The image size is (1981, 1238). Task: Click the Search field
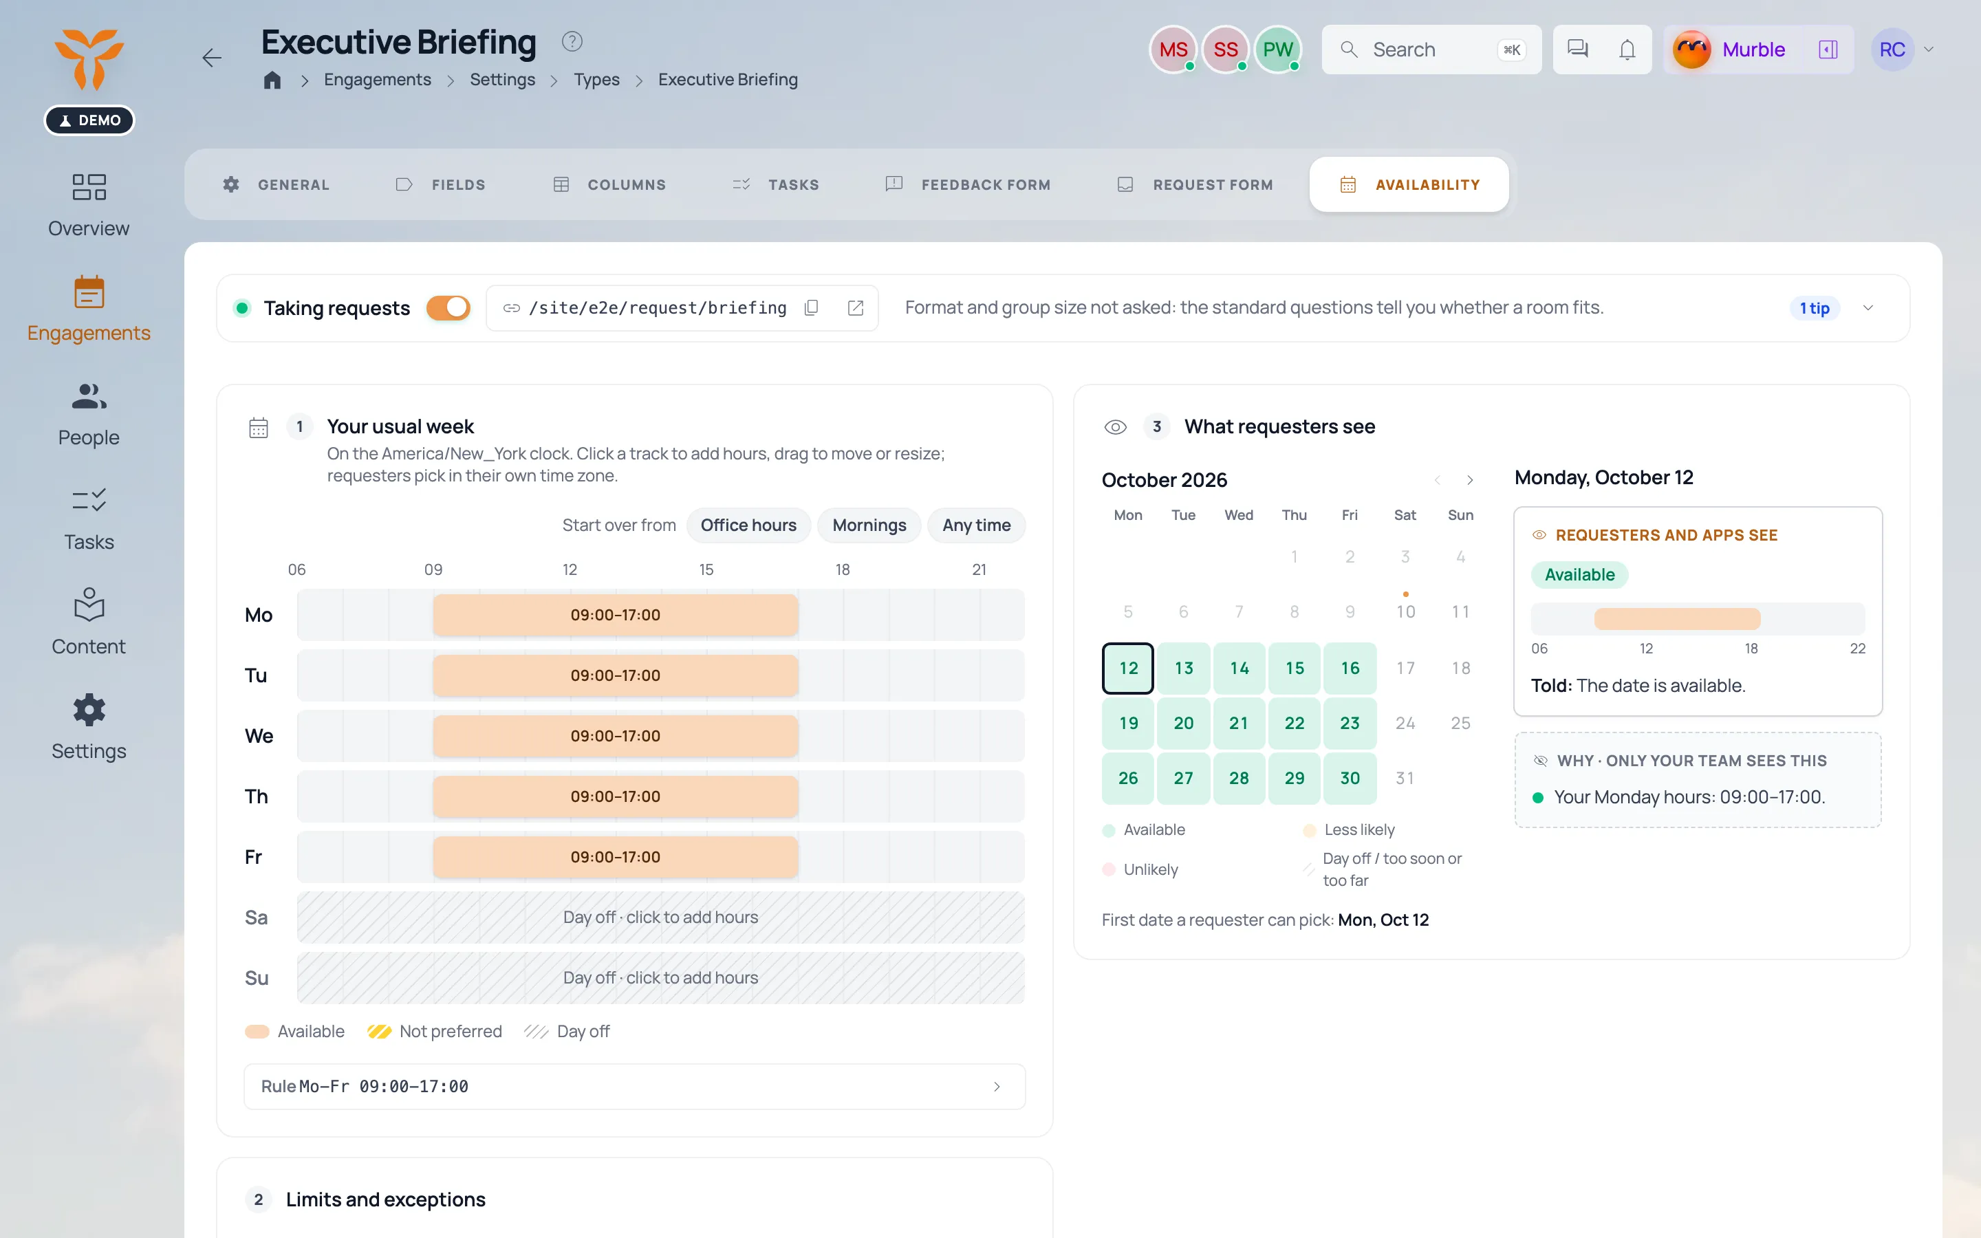coord(1431,49)
